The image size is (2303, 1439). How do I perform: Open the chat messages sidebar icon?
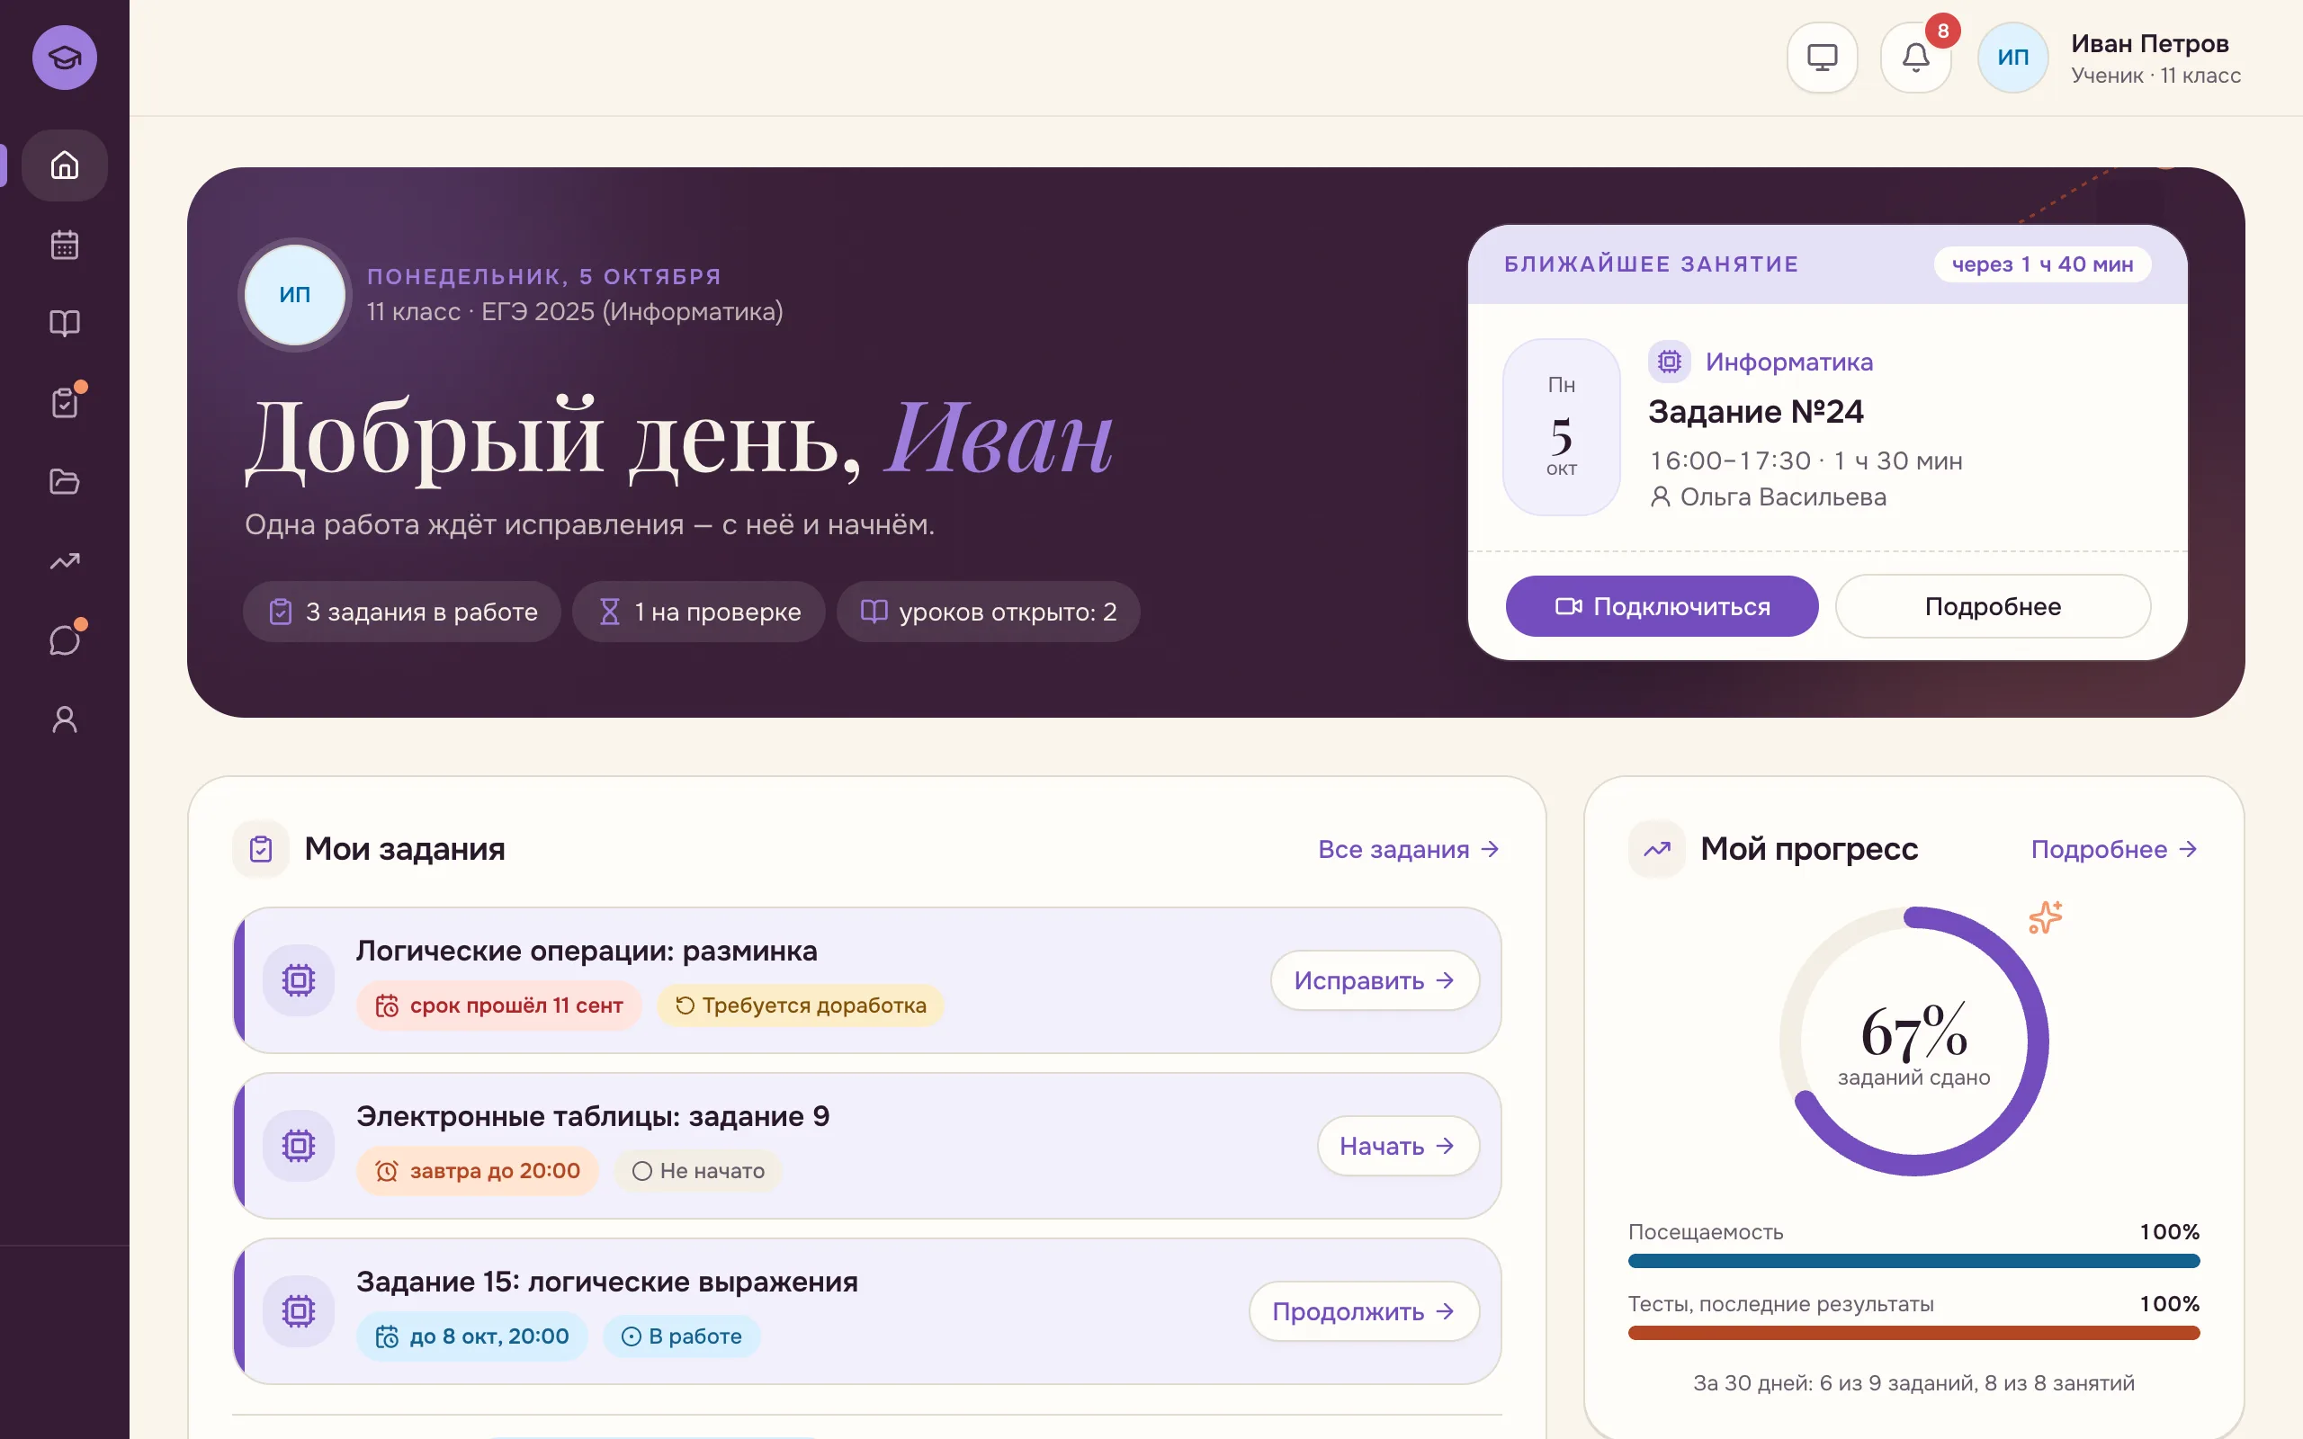pyautogui.click(x=65, y=639)
